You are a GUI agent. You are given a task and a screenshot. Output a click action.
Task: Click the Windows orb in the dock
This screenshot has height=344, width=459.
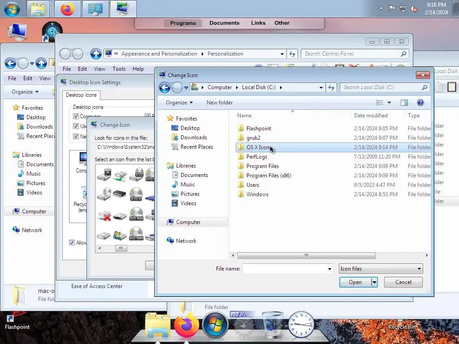pyautogui.click(x=215, y=325)
